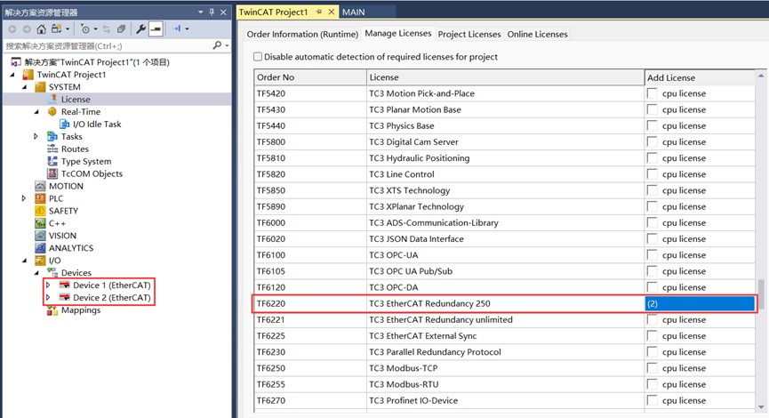Viewport: 769px width, 418px height.
Task: Select the MOTION node icon
Action: 40,186
